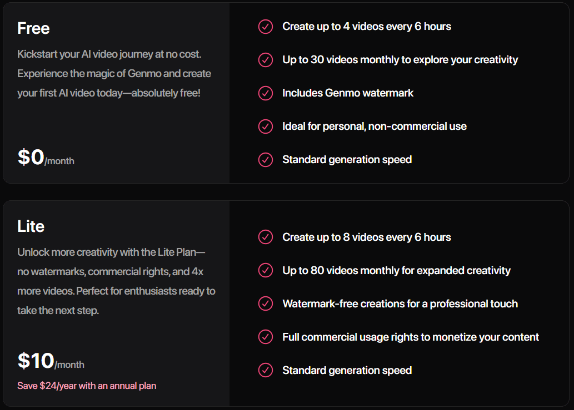Click the checkmark icon beside "Create up to 8 videos"
Viewport: 574px width, 410px height.
coord(266,237)
